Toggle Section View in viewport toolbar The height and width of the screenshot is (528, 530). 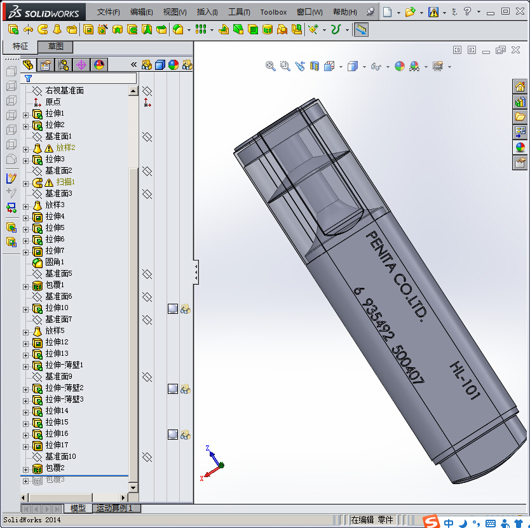315,66
